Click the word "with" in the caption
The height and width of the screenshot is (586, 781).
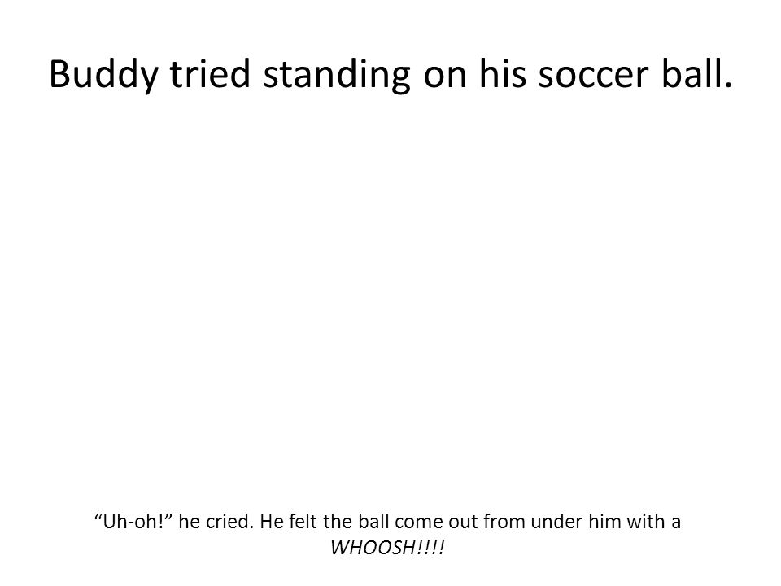(645, 521)
